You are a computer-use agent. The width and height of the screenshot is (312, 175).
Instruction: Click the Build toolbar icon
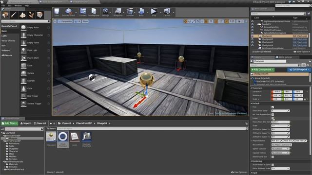[141, 12]
